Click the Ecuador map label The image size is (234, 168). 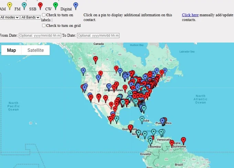tap(146, 154)
